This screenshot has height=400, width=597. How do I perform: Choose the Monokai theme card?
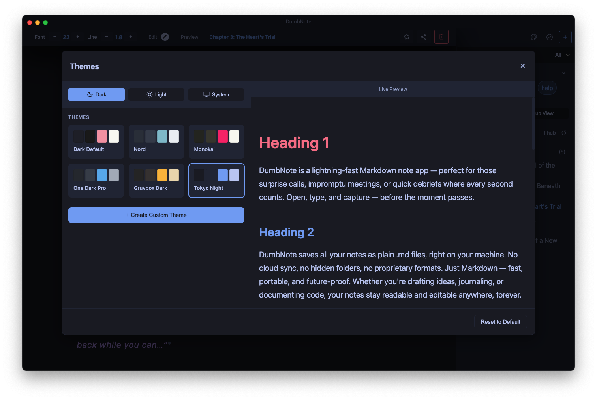(216, 142)
